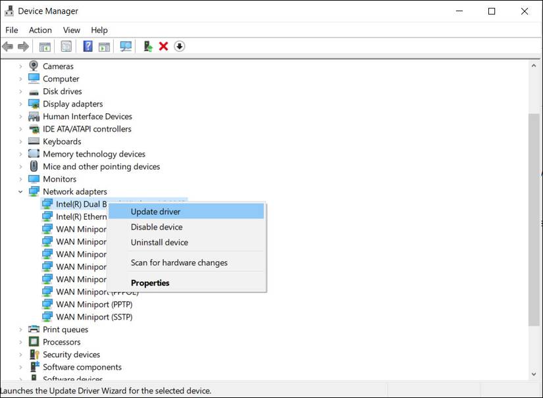Viewport: 543px width, 398px height.
Task: Click the Print queues printer icon
Action: pyautogui.click(x=34, y=329)
